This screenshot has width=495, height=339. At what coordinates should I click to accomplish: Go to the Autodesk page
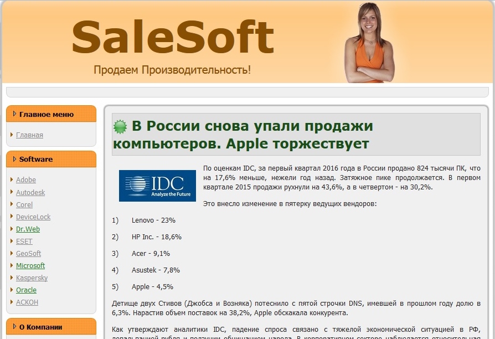click(30, 192)
